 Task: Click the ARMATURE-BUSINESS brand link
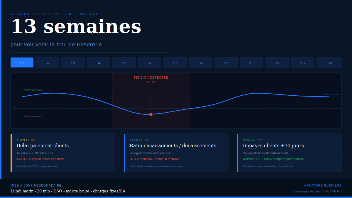coord(323,185)
